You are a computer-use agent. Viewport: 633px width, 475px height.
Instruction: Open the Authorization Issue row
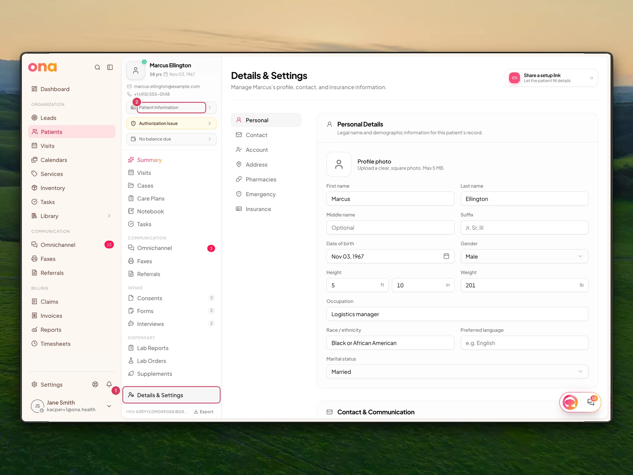click(171, 124)
